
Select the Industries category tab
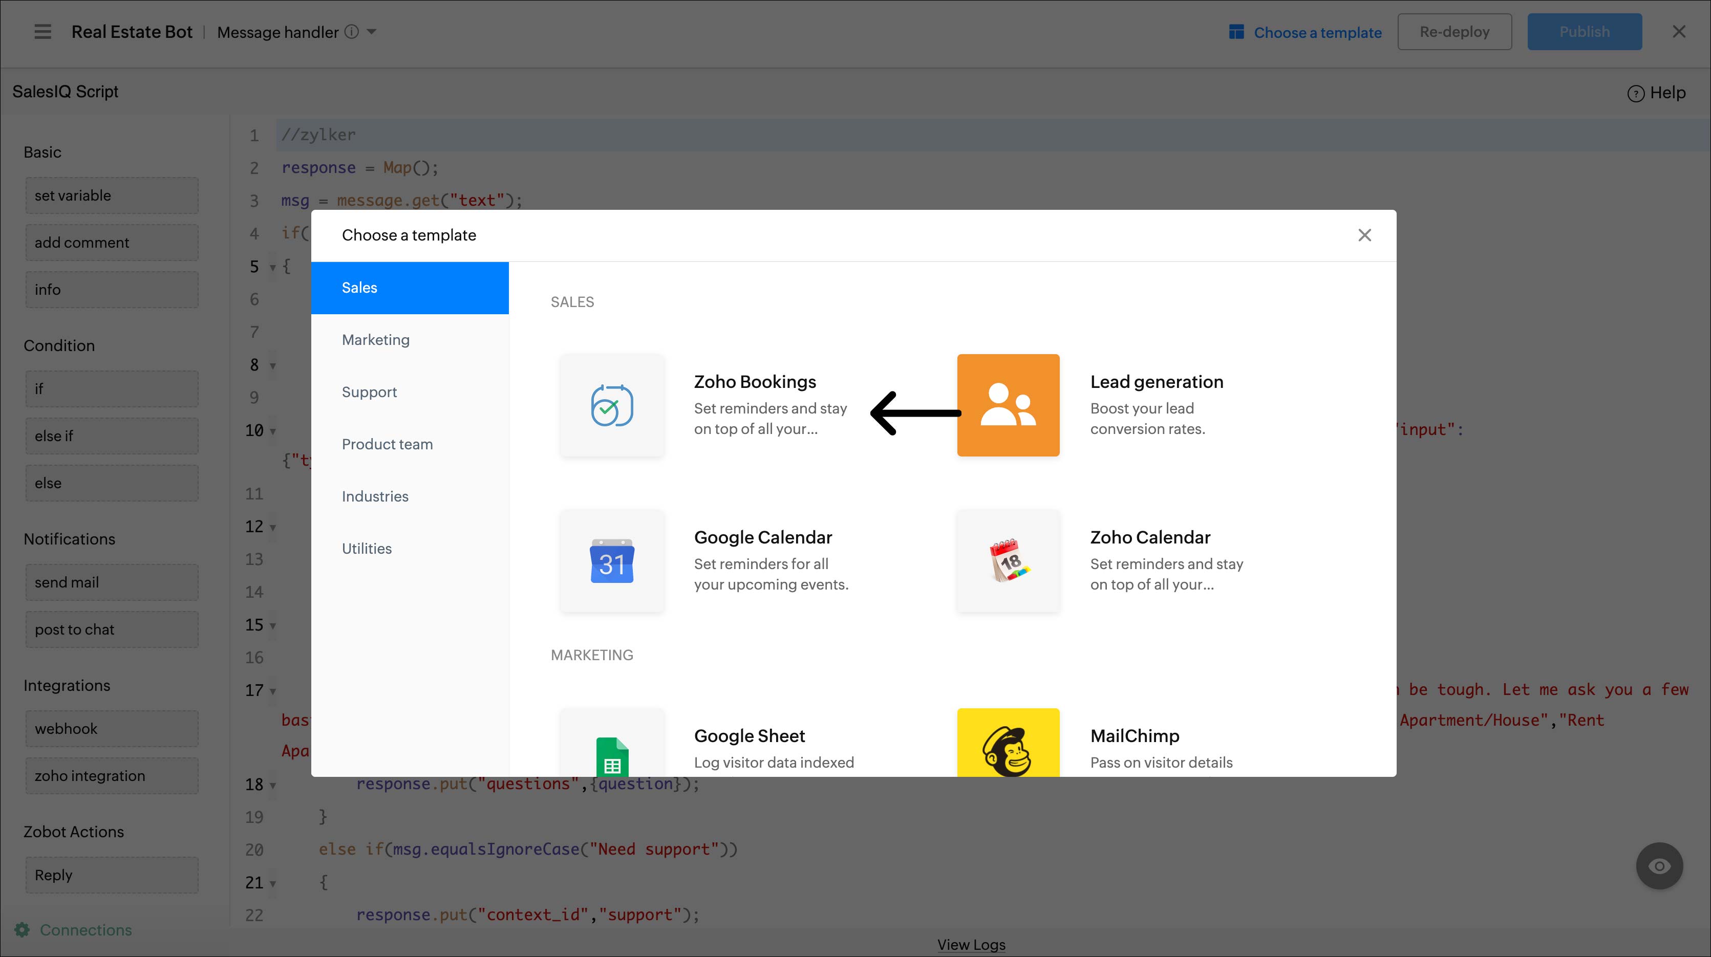[375, 497]
